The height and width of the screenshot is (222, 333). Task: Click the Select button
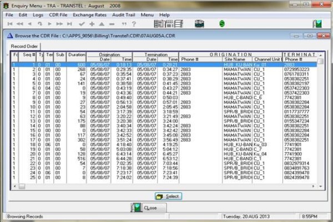pos(168,196)
